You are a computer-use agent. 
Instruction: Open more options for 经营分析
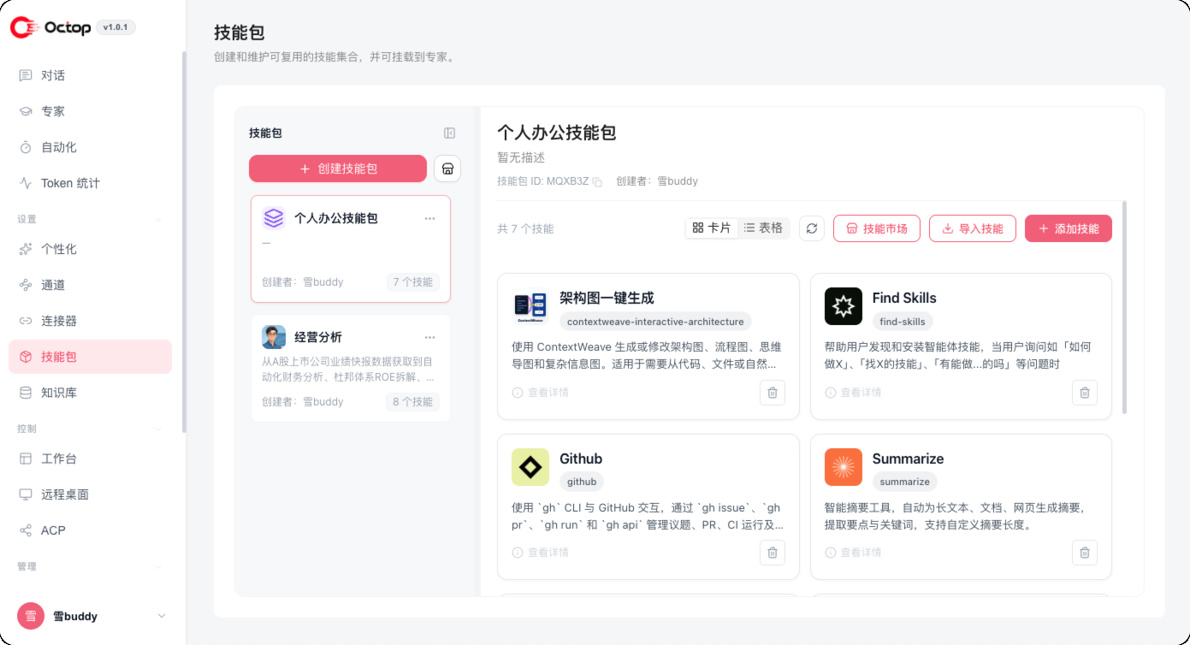(429, 337)
